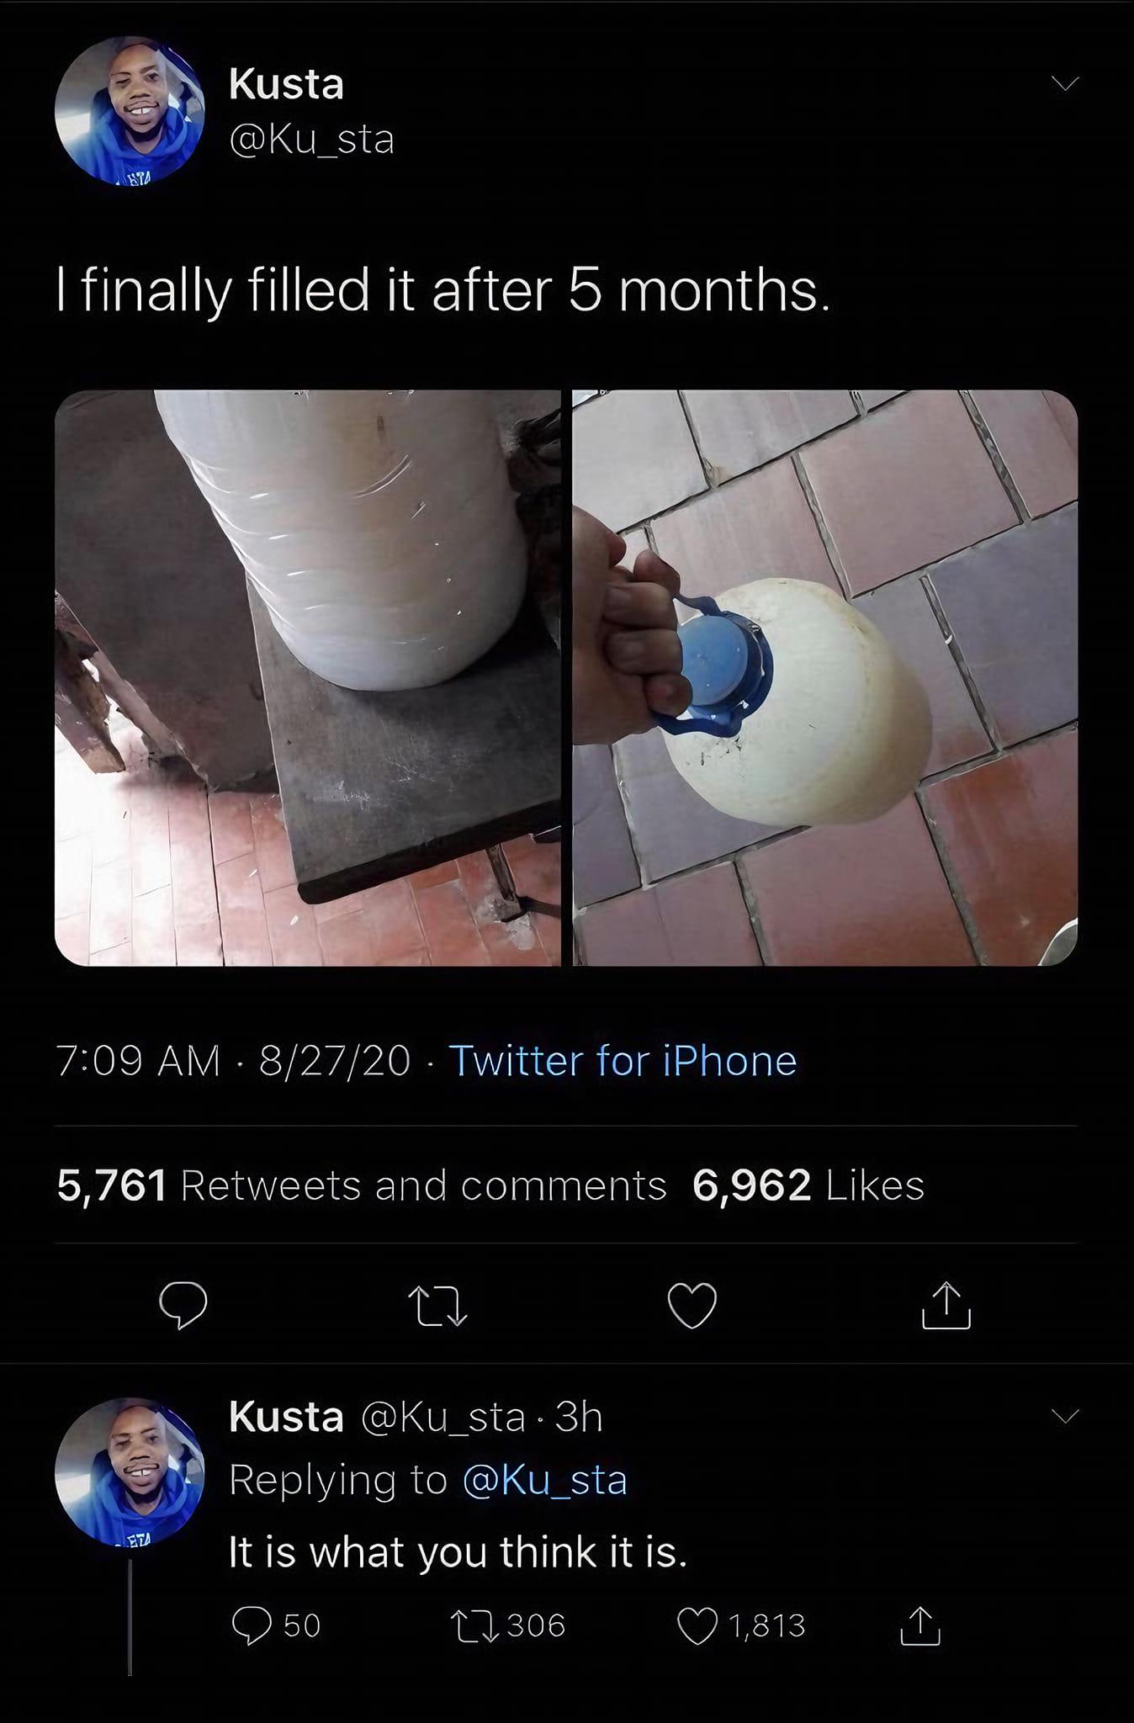This screenshot has width=1134, height=1723.
Task: View the 6,962 Likes list
Action: pyautogui.click(x=808, y=1185)
